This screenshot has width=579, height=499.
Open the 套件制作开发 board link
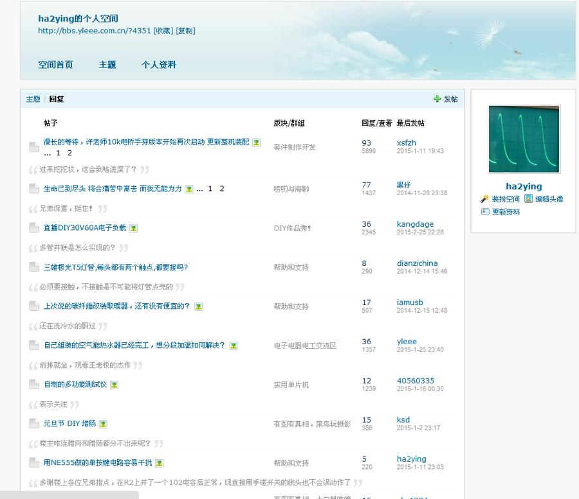tap(295, 147)
